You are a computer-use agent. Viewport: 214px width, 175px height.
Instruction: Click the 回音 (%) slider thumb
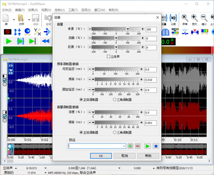coord(116,38)
